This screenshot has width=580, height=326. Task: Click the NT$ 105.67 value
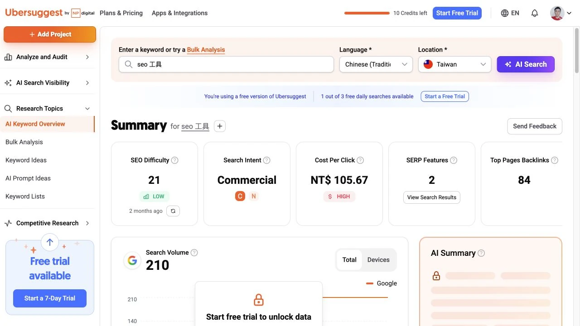click(x=339, y=180)
